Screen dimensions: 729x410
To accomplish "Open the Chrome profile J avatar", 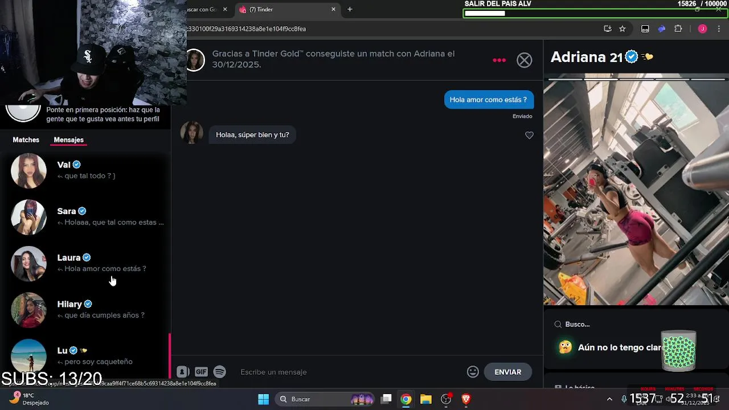I will (702, 28).
